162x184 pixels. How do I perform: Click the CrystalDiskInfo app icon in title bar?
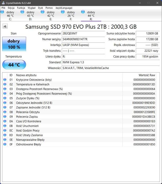click(3, 3)
